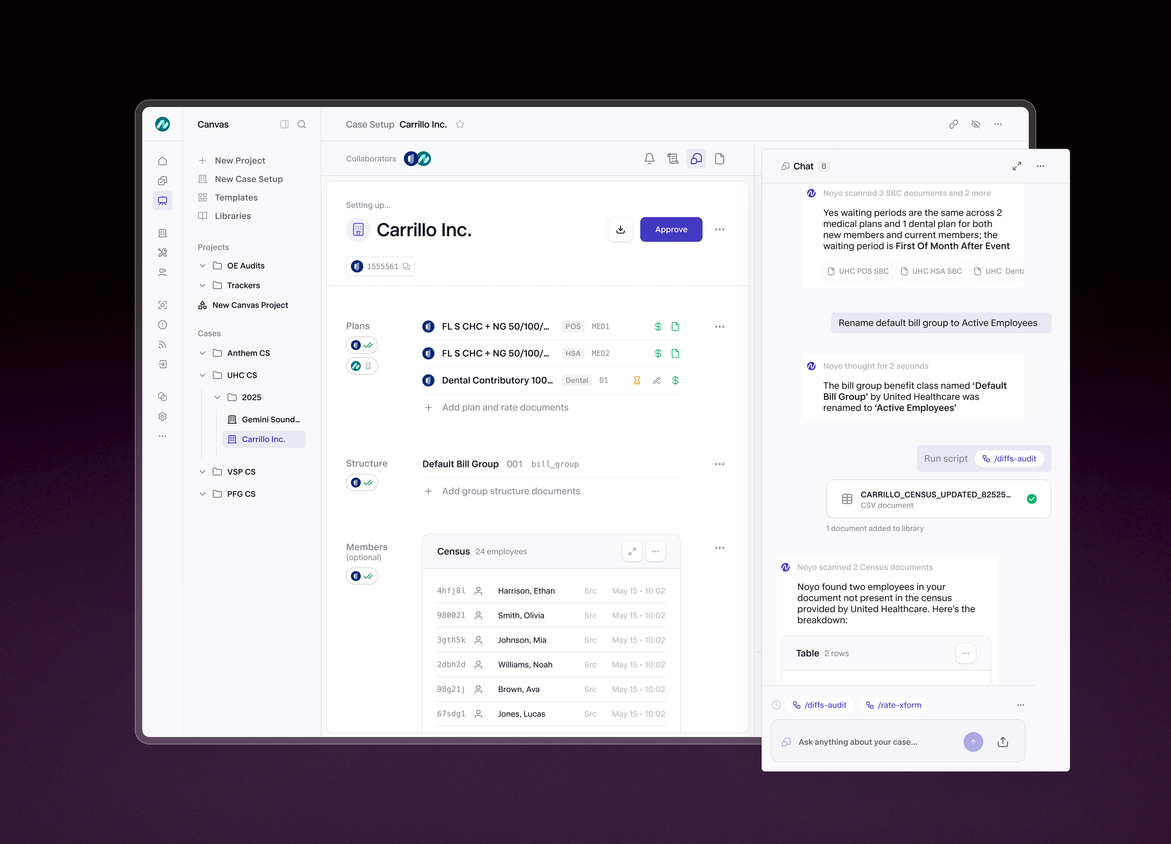Viewport: 1171px width, 844px height.
Task: Open Templates in the sidebar
Action: point(236,198)
